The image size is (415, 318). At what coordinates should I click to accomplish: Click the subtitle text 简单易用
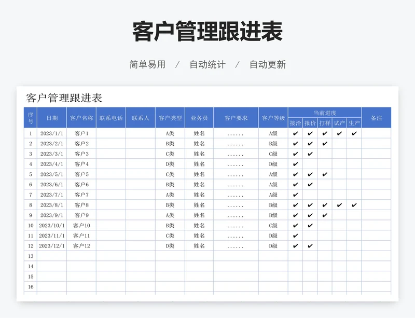pyautogui.click(x=147, y=64)
